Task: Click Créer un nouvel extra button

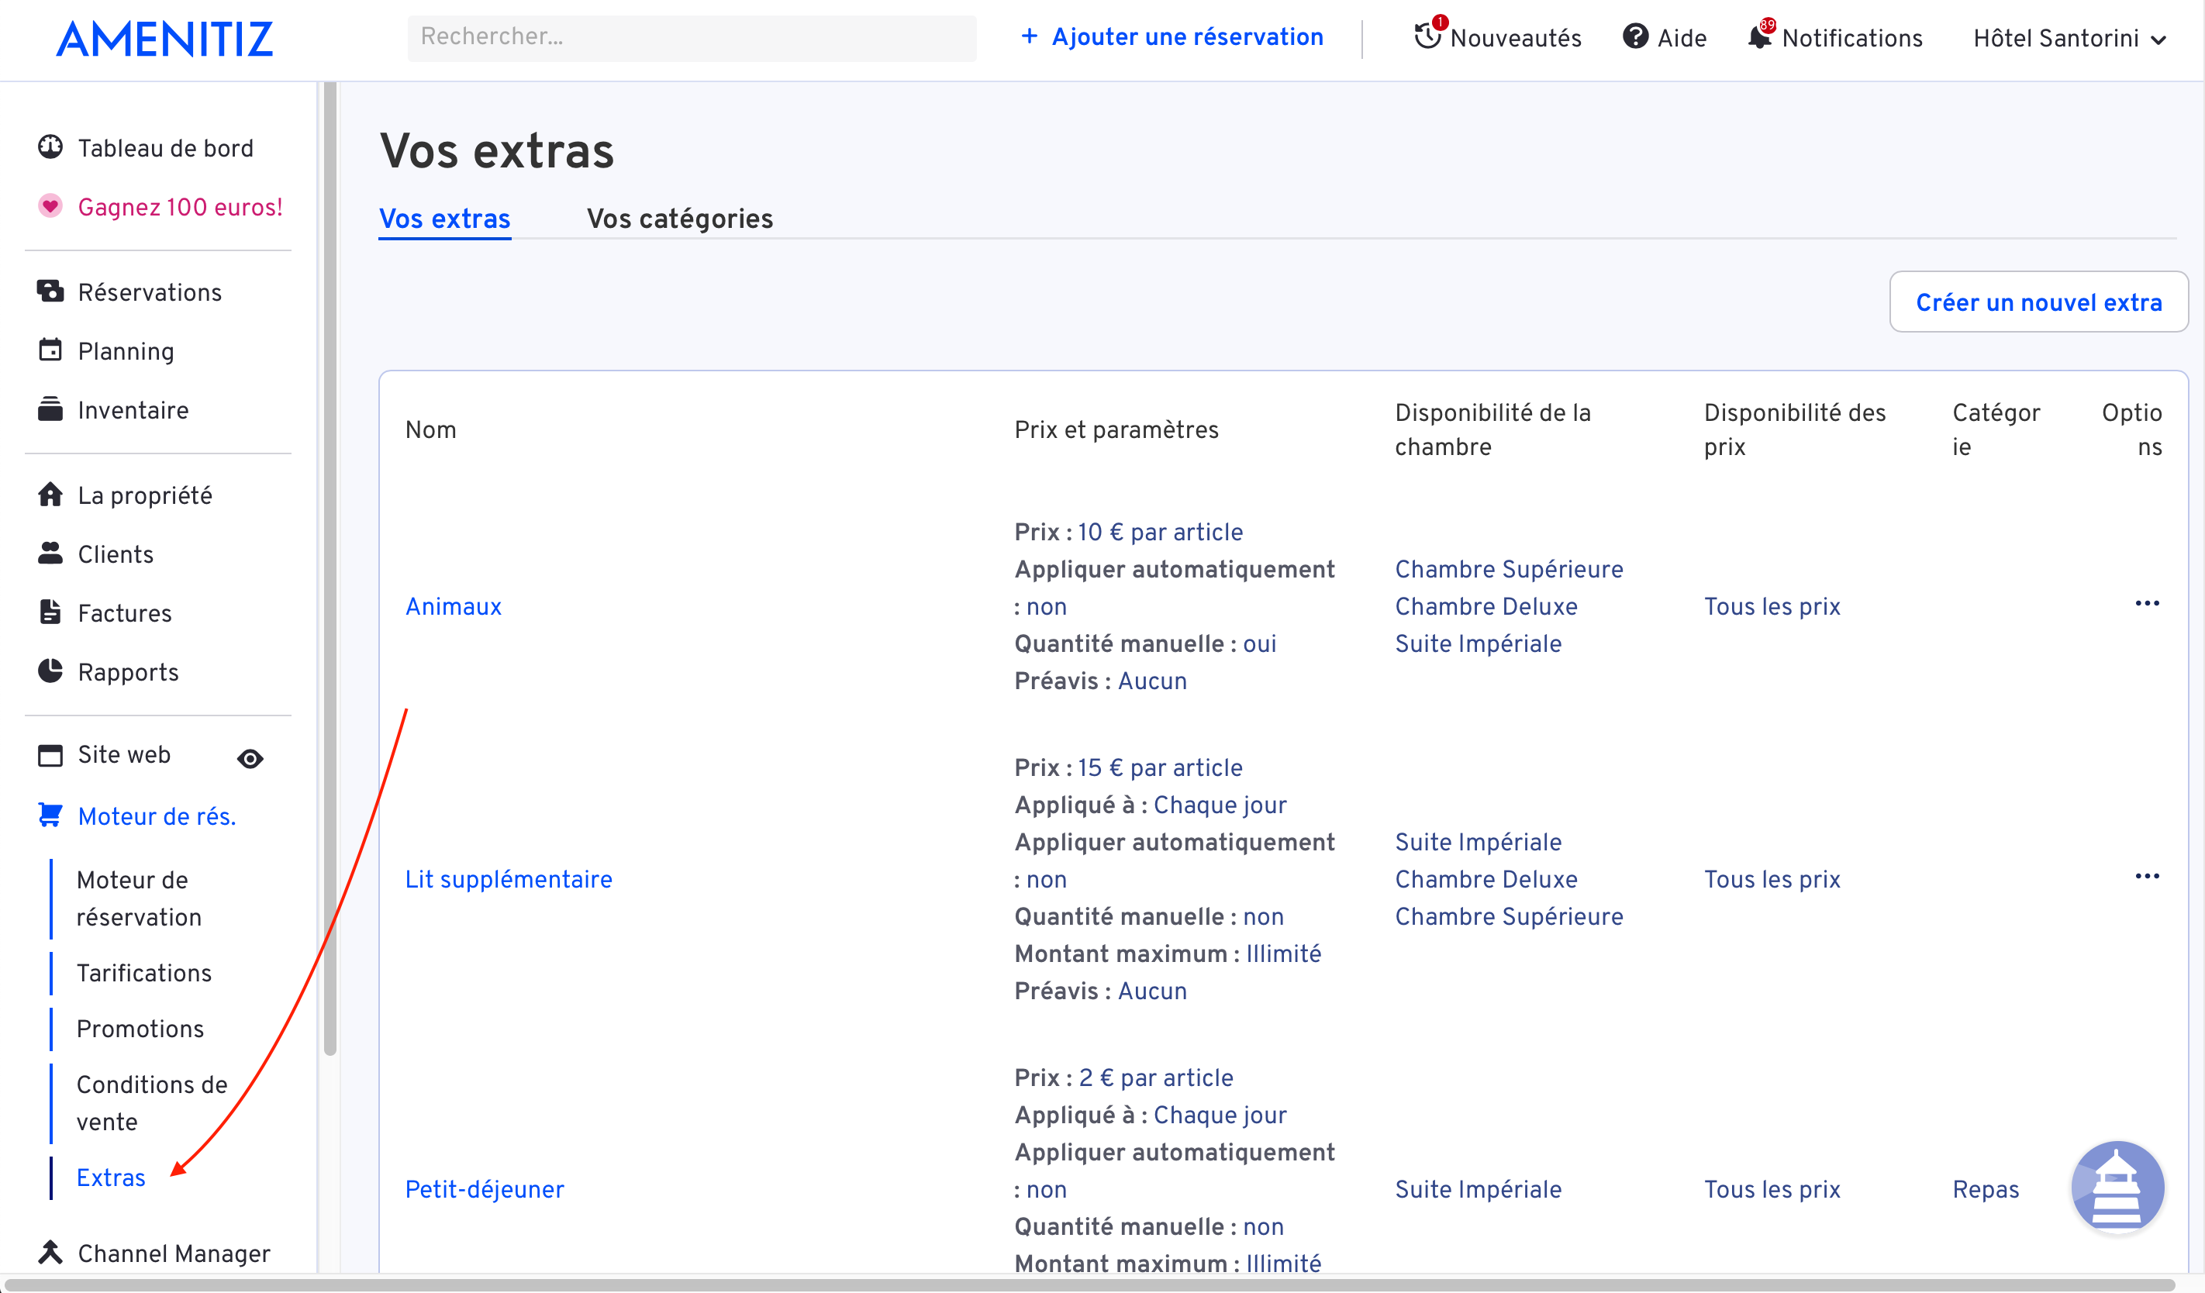Action: click(2038, 302)
